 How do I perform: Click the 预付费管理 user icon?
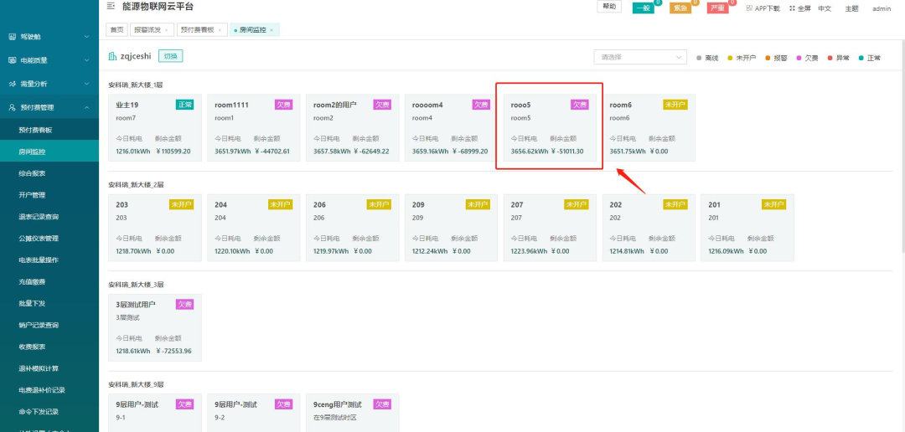tap(12, 107)
